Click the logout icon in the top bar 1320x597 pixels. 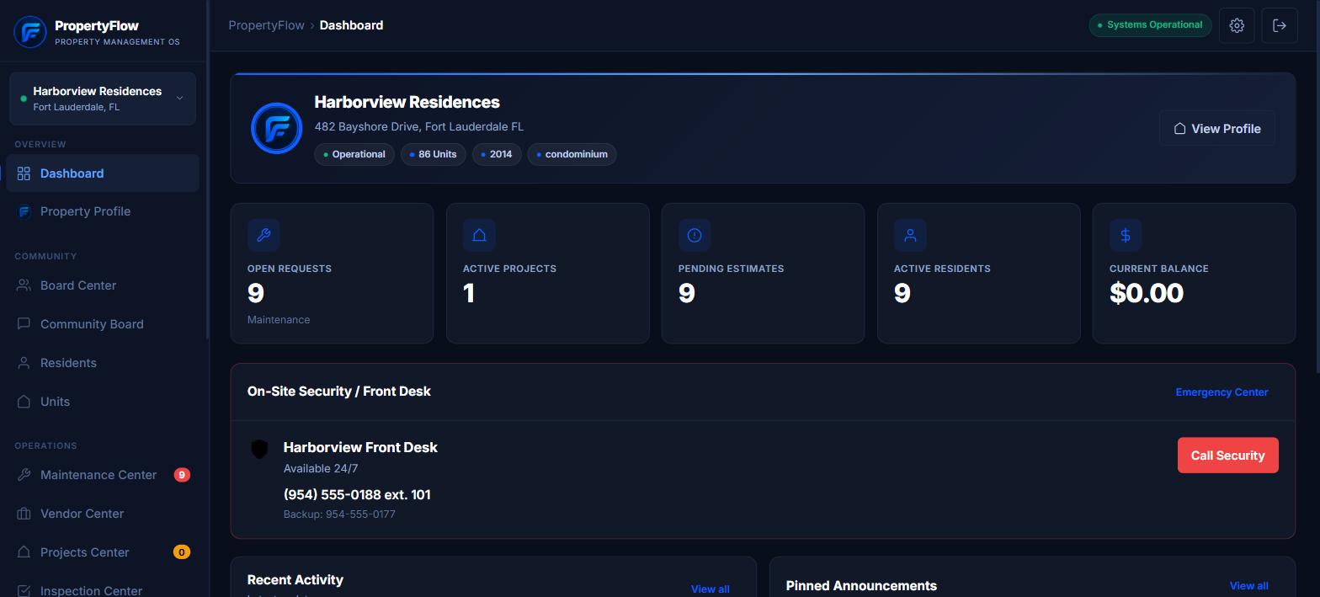coord(1280,25)
